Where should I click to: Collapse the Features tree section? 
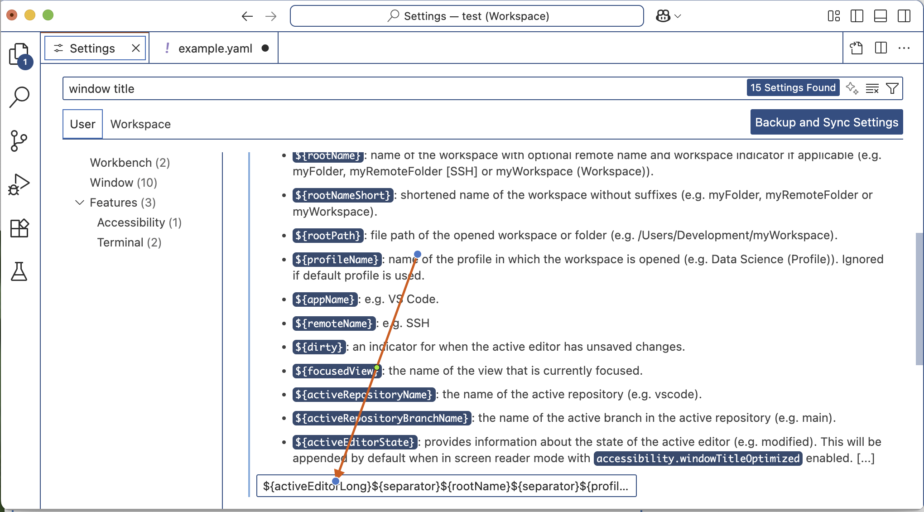(x=80, y=203)
